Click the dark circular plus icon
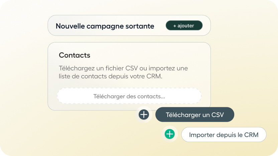This screenshot has height=156, width=278. (x=144, y=115)
